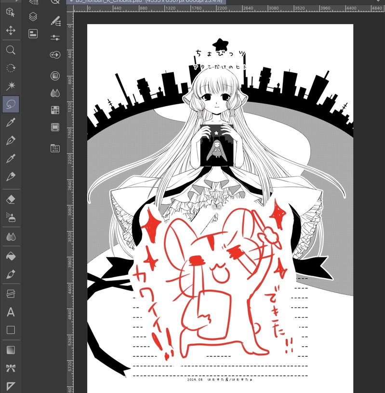The width and height of the screenshot is (385, 393).
Task: Click the ちょびっツ title text on canvas
Action: pyautogui.click(x=220, y=54)
